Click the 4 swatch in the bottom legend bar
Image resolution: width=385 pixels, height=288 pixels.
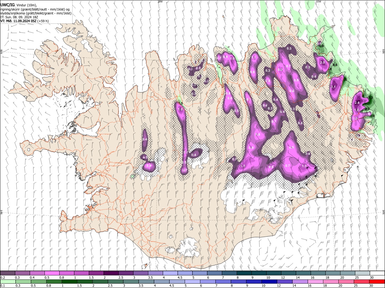162,281
